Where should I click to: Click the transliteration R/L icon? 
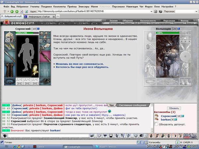pos(123,136)
